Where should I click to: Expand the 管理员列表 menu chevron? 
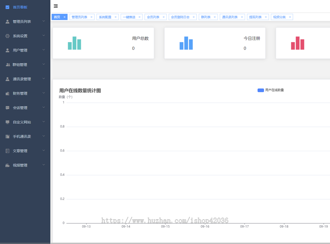44,21
